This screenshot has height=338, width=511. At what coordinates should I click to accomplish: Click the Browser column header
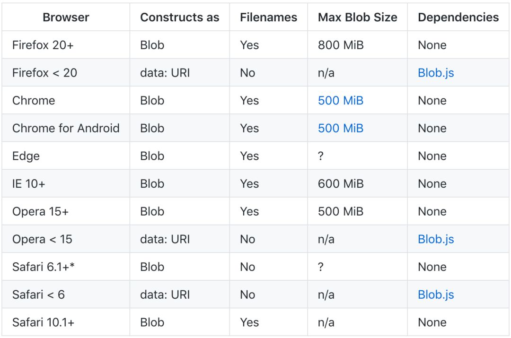pos(65,17)
